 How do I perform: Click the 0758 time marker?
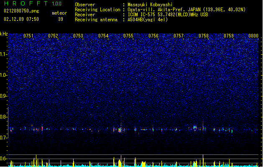click(x=204, y=36)
